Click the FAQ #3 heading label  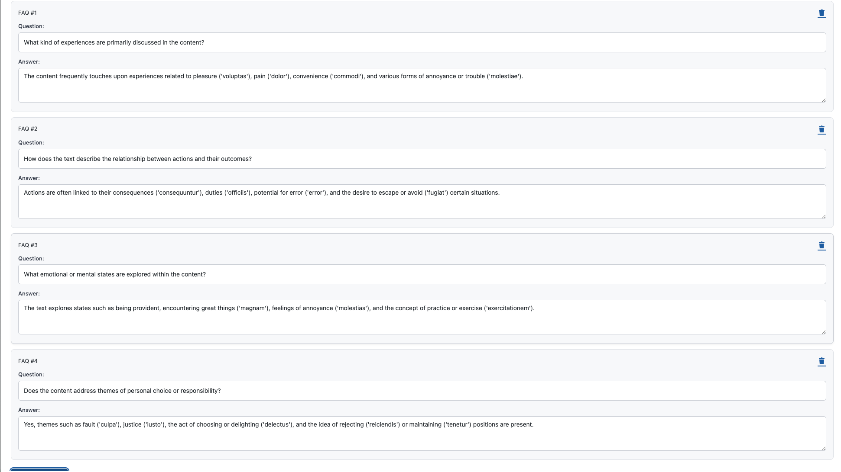[27, 245]
